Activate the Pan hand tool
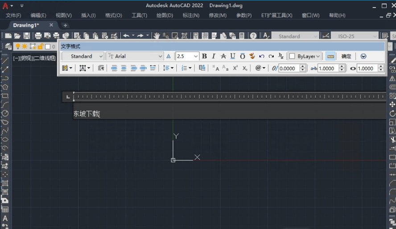This screenshot has height=229, width=396. pyautogui.click(x=157, y=36)
